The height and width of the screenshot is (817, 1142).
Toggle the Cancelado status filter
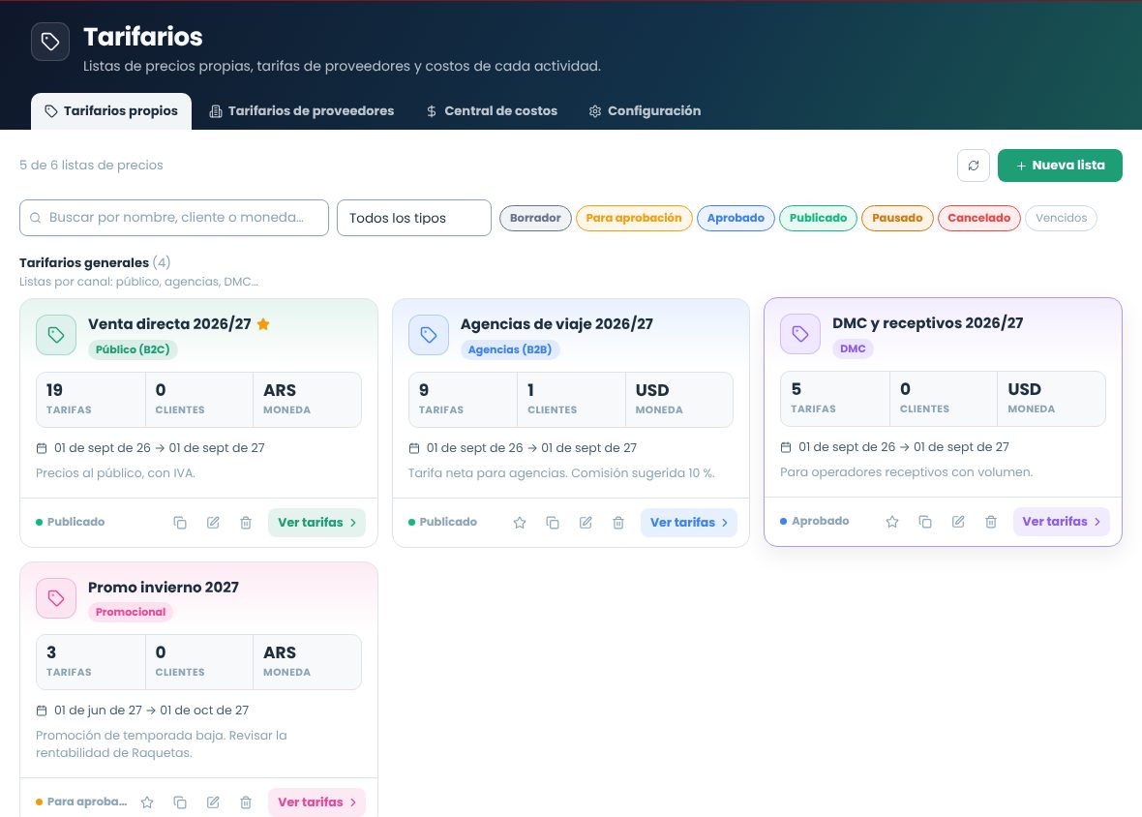tap(978, 218)
